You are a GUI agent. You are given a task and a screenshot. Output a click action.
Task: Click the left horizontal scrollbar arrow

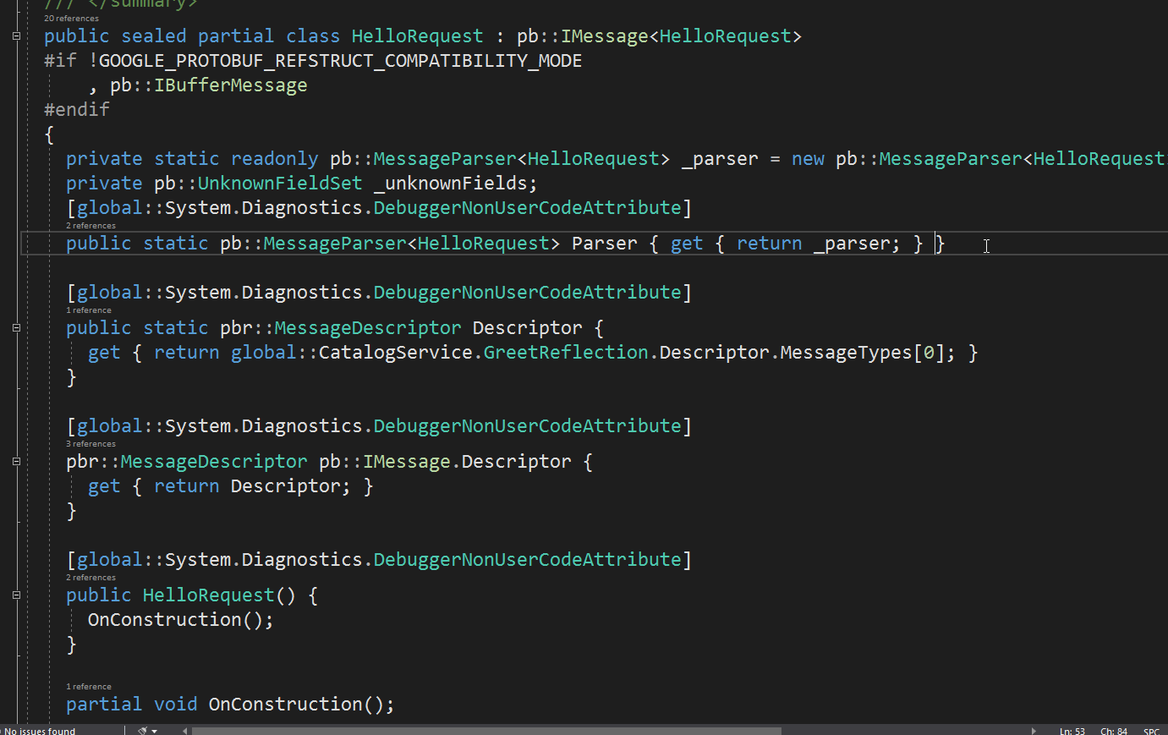point(184,730)
